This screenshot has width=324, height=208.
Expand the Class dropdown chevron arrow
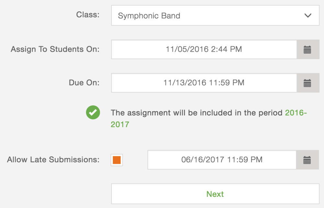coord(308,16)
